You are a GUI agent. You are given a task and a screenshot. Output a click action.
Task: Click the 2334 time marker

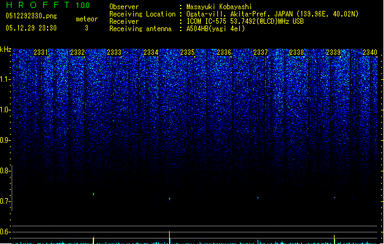point(151,52)
